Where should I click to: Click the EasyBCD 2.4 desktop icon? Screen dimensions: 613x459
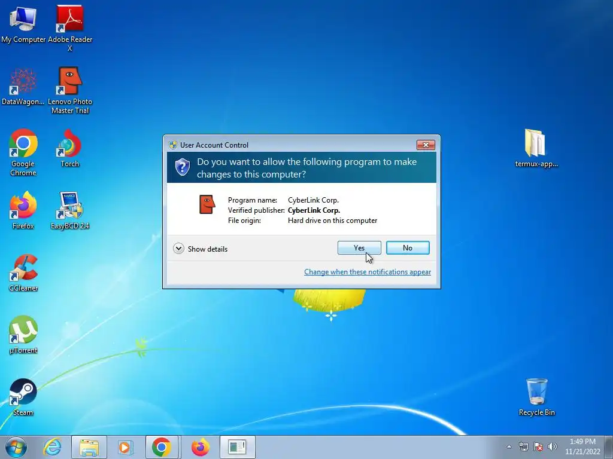pos(70,210)
